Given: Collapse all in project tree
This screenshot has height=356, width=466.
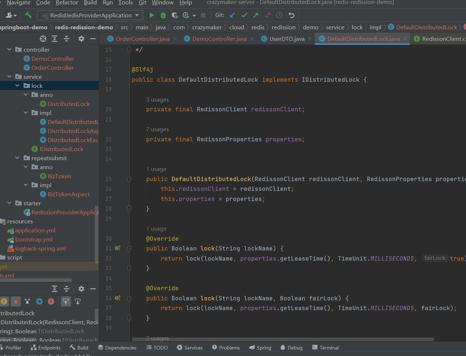Looking at the screenshot, I should click(x=67, y=39).
